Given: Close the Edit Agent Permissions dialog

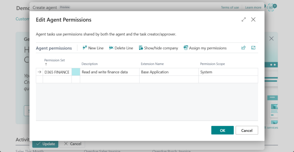Looking at the screenshot, I should [x=253, y=20].
